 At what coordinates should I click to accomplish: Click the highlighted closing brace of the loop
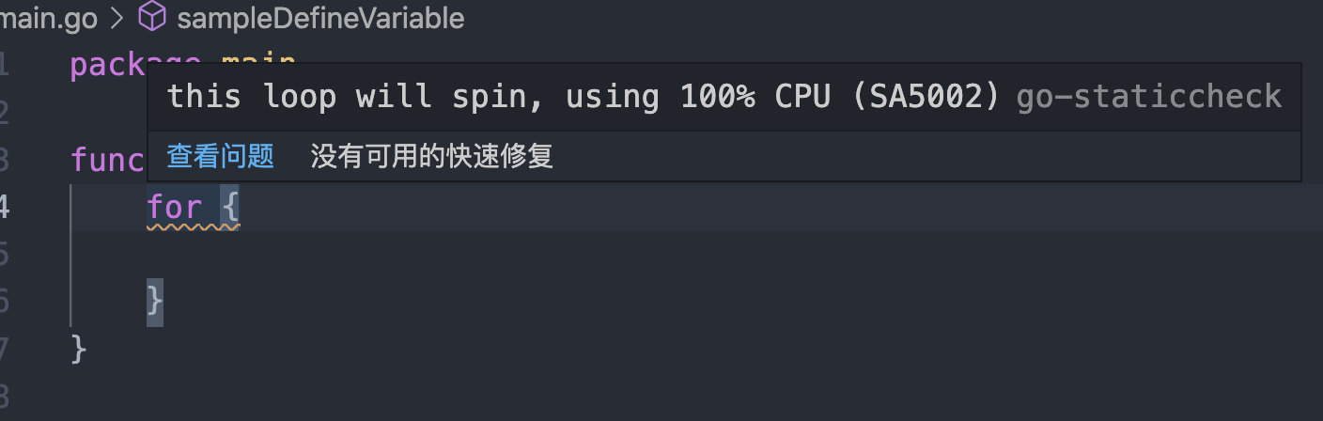155,302
